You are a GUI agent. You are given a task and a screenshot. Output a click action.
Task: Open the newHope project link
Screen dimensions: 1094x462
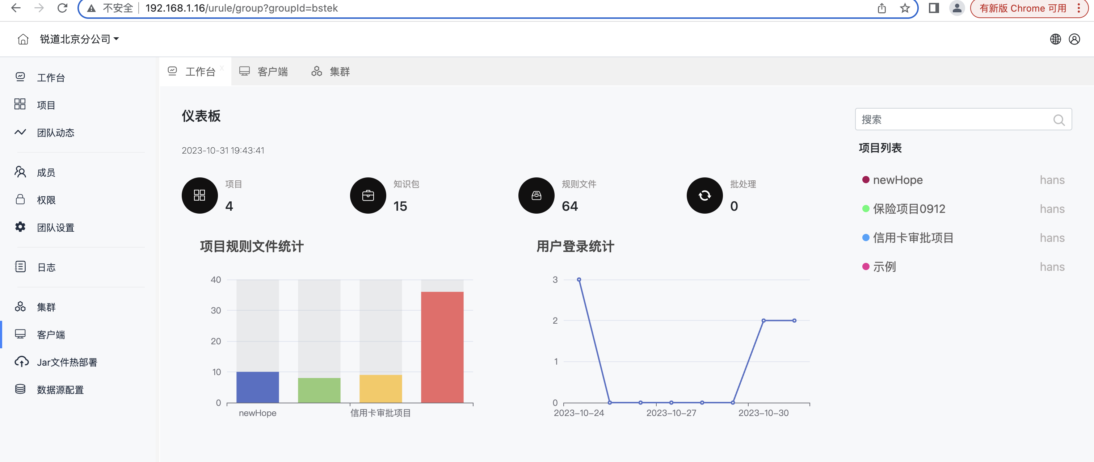[x=897, y=180]
